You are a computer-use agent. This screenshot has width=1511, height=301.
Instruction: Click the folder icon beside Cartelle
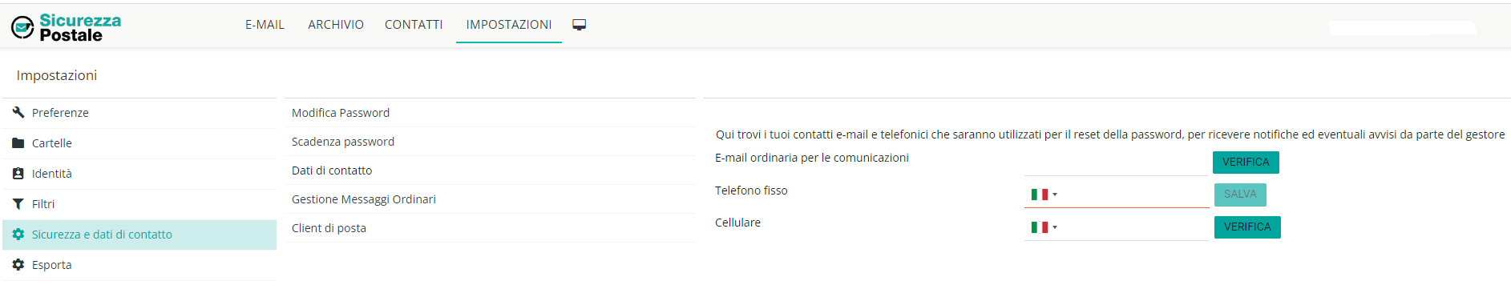(x=18, y=143)
